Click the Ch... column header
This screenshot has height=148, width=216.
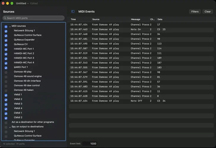tap(153, 19)
